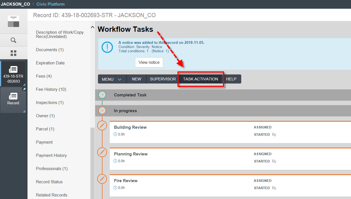
Task: Click the search magnifier icon in sidebar
Action: pyautogui.click(x=13, y=40)
